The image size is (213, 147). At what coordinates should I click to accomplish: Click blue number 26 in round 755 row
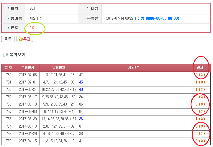[x=81, y=119]
